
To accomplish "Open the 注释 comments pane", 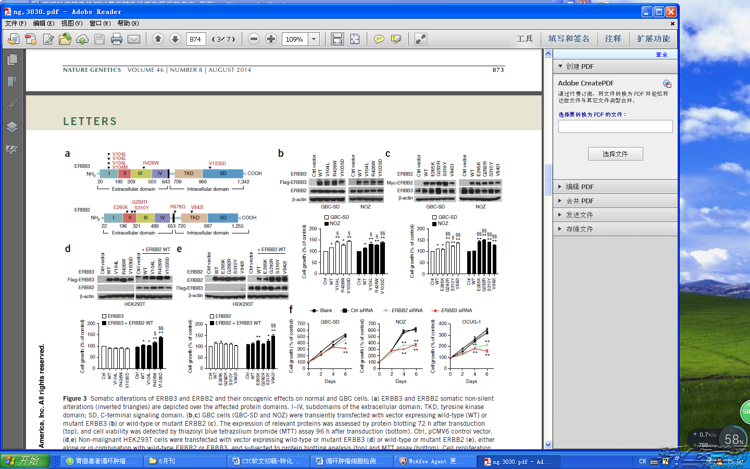I will click(613, 39).
